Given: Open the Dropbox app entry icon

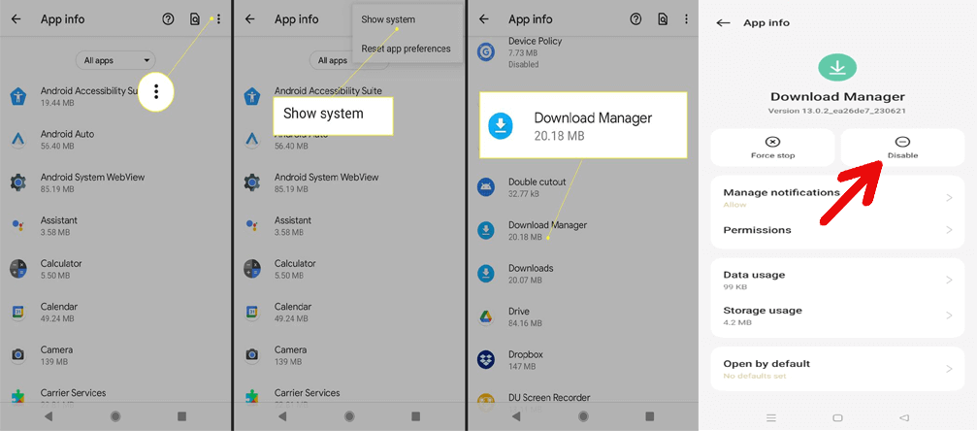Looking at the screenshot, I should pos(485,359).
